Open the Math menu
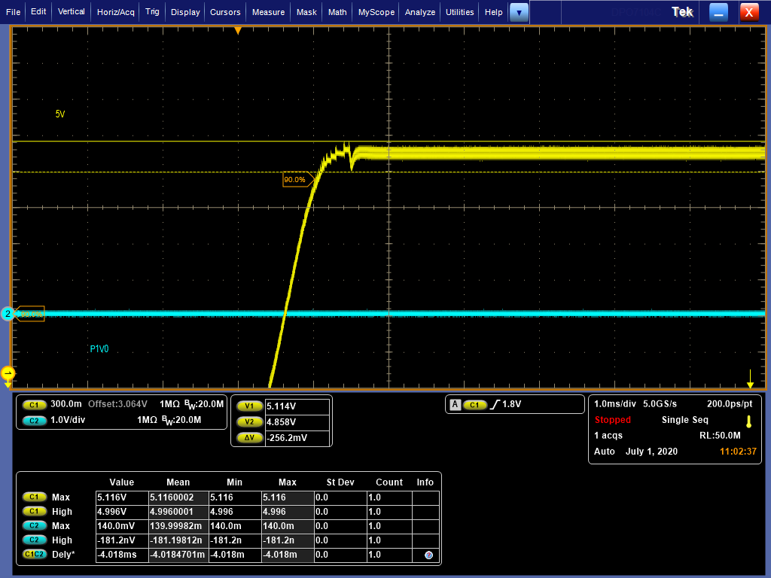 pos(337,12)
